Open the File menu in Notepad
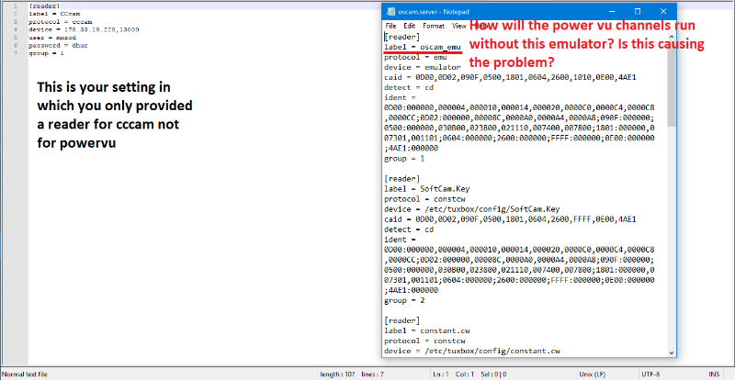The width and height of the screenshot is (735, 380). click(x=390, y=26)
